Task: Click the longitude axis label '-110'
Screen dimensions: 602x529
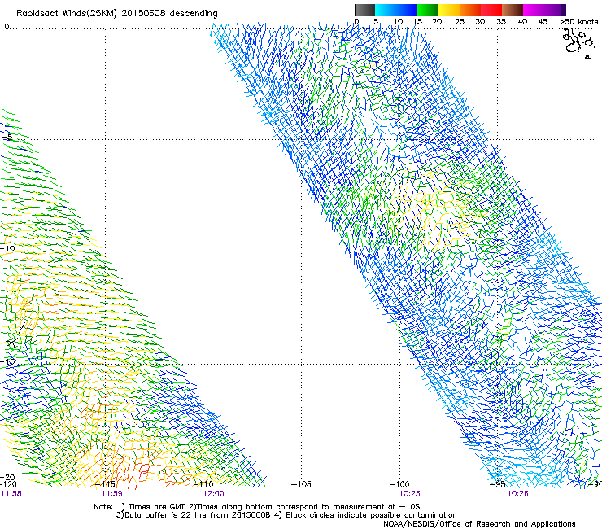Action: click(203, 484)
